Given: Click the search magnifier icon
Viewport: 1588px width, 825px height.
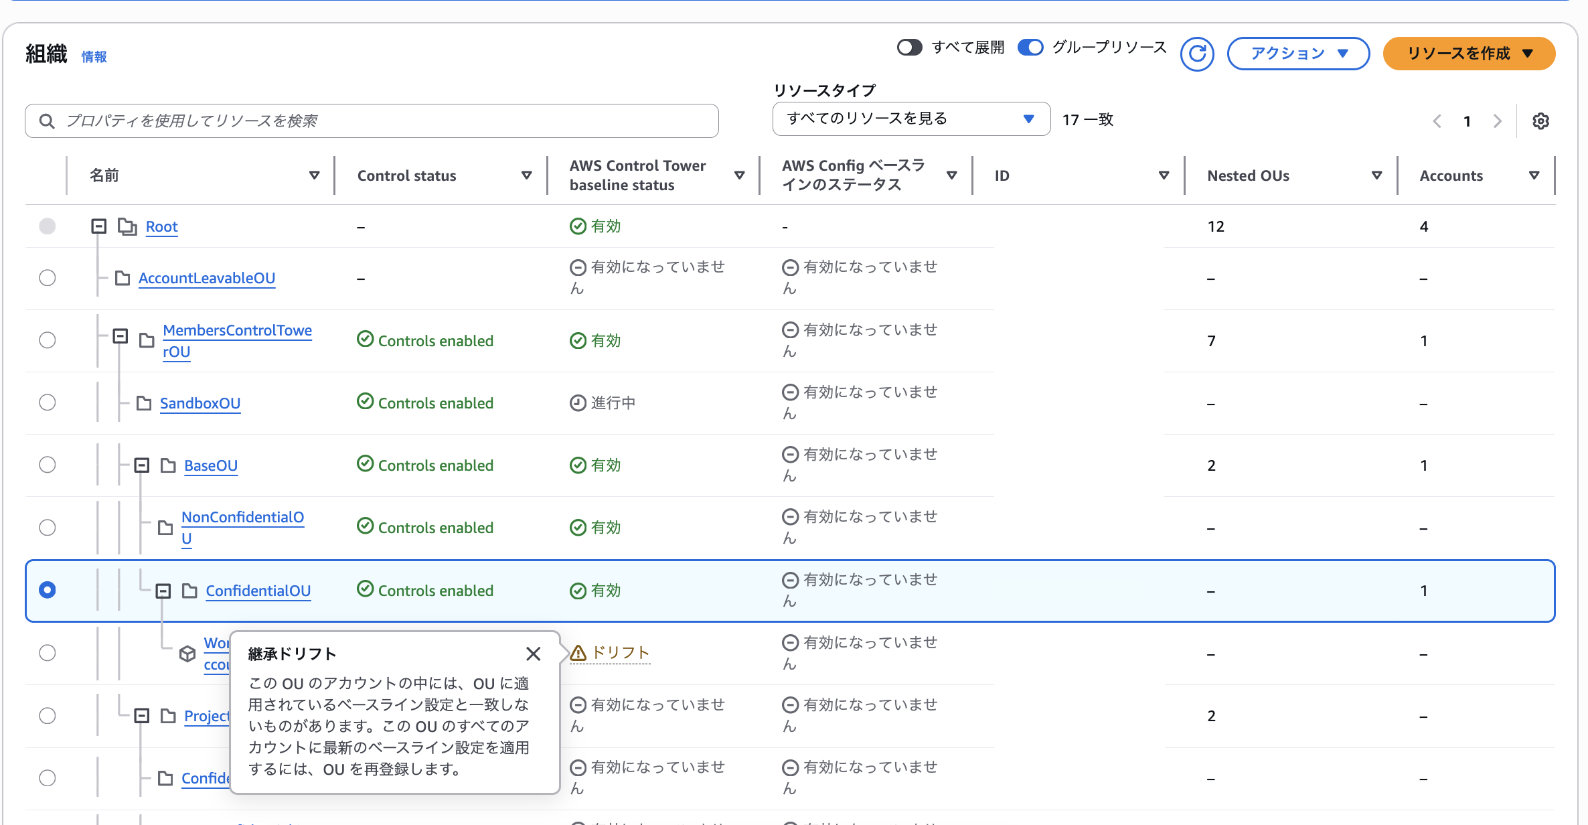Looking at the screenshot, I should tap(47, 121).
